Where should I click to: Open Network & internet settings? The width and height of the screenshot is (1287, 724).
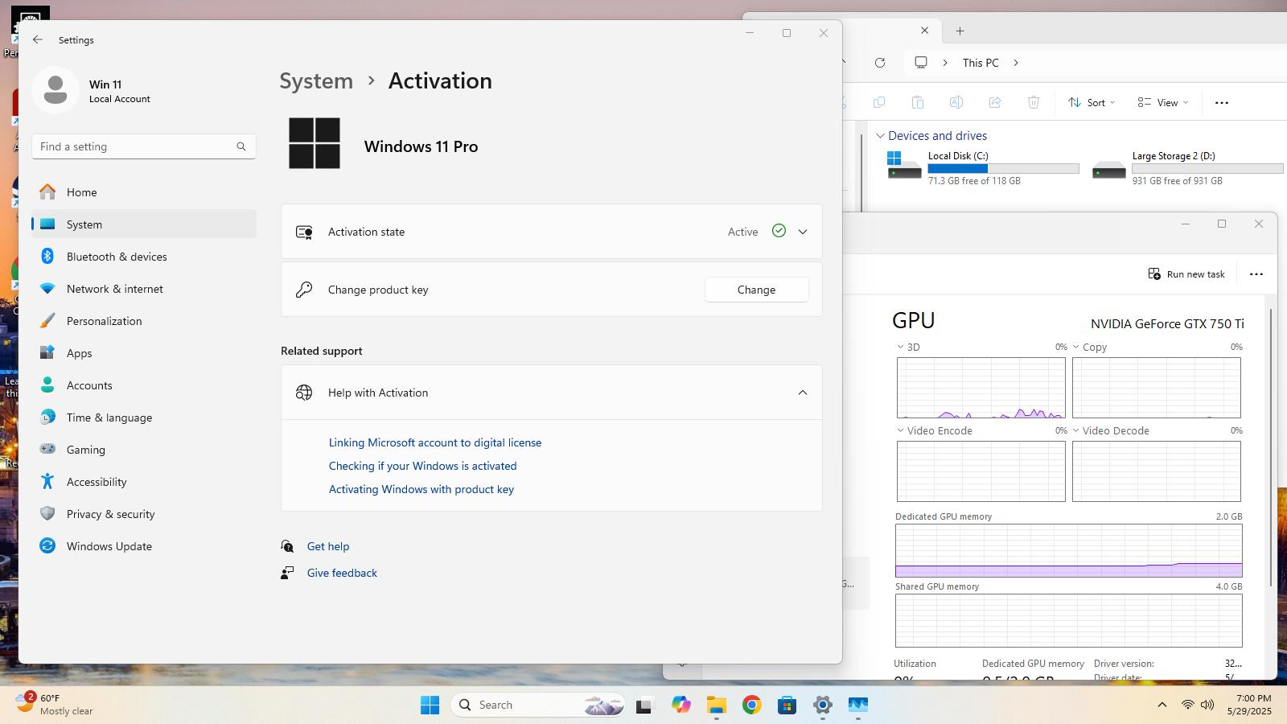click(x=144, y=289)
